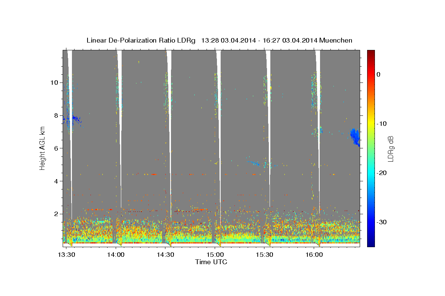The image size is (445, 296).
Task: Click the 16:00 time tick label
Action: (314, 255)
